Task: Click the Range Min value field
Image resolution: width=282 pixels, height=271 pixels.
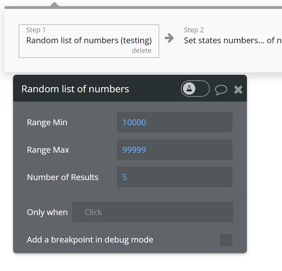Action: click(175, 122)
